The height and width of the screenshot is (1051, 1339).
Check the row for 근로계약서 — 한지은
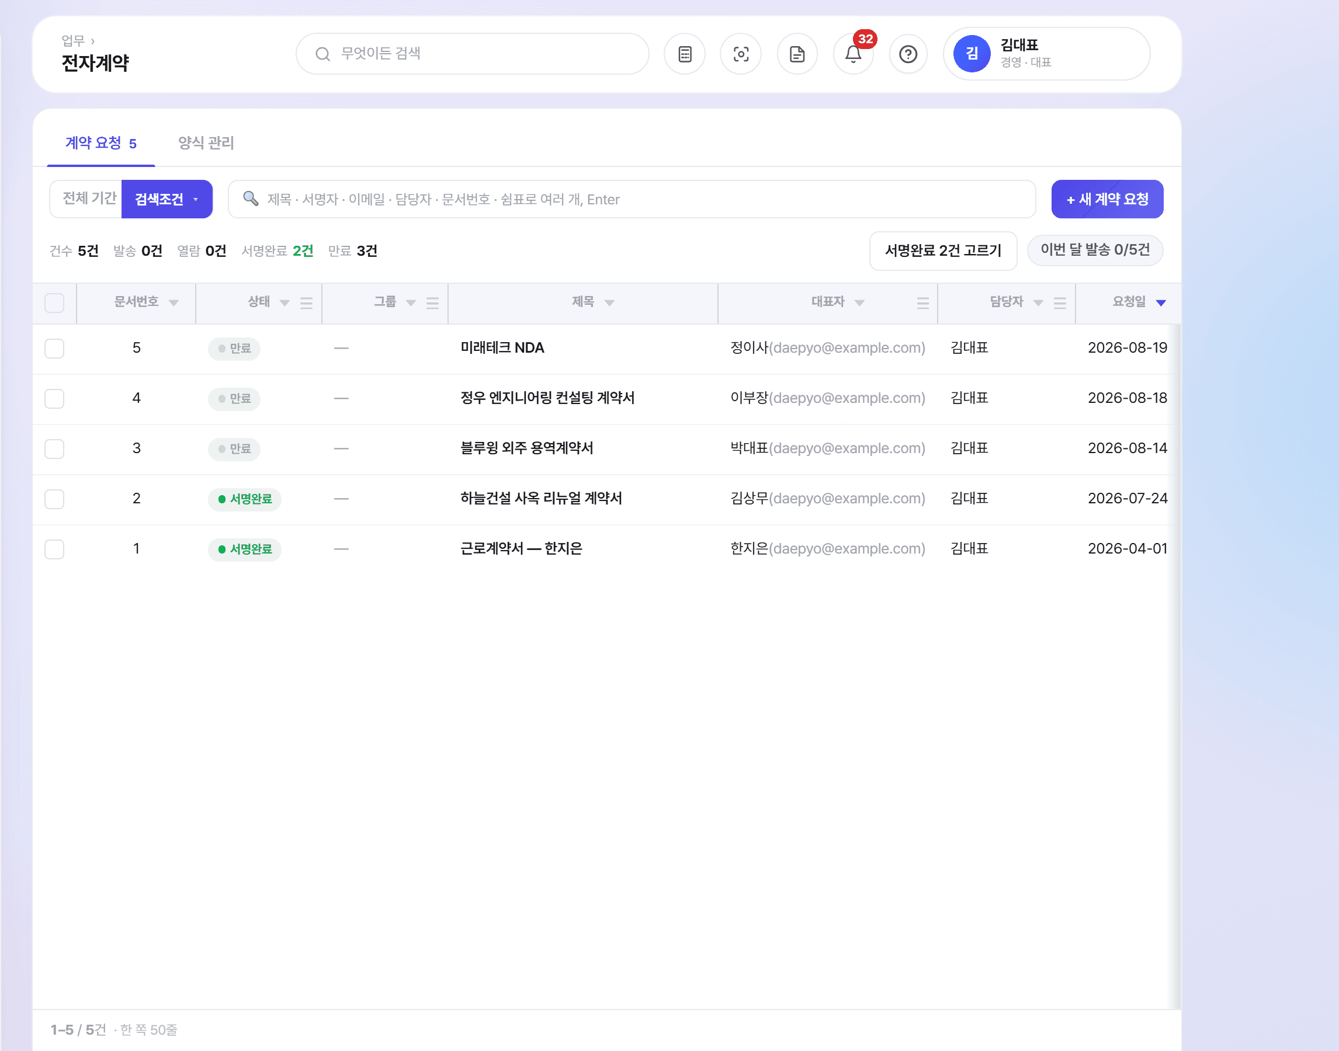(x=54, y=549)
